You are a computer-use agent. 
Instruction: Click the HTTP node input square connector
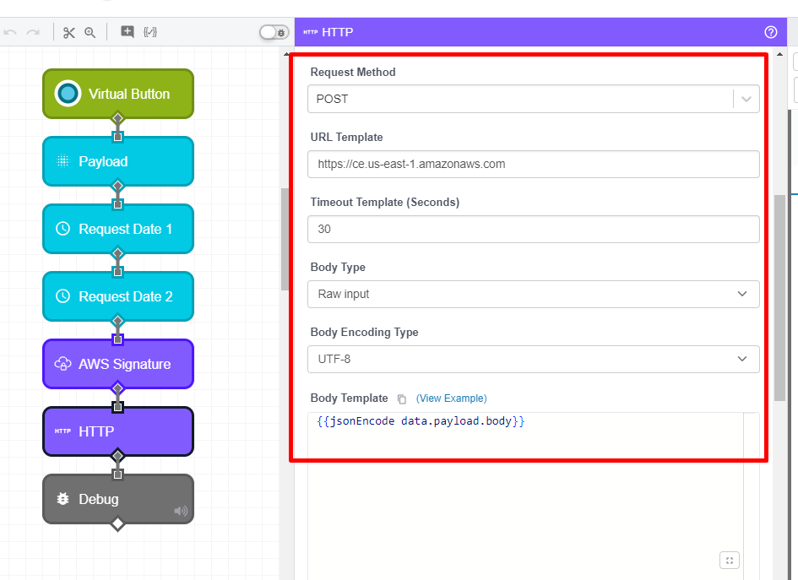pos(117,407)
